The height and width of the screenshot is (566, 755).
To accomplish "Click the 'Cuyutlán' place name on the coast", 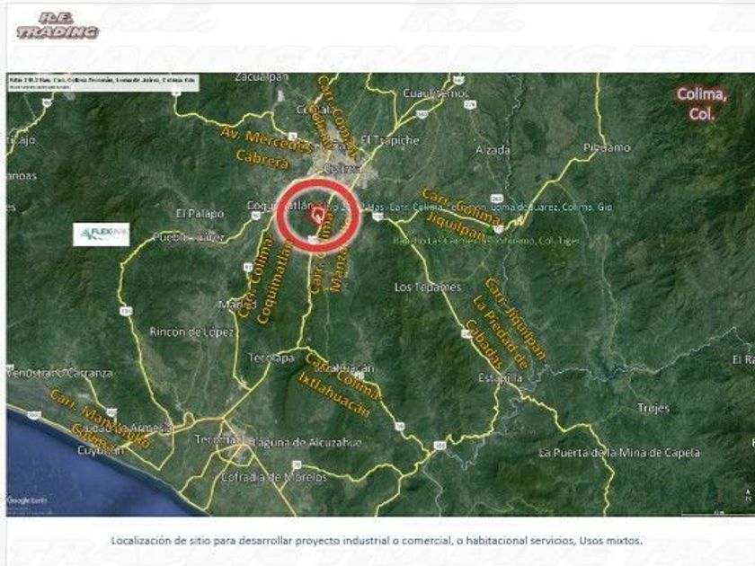I will click(101, 450).
